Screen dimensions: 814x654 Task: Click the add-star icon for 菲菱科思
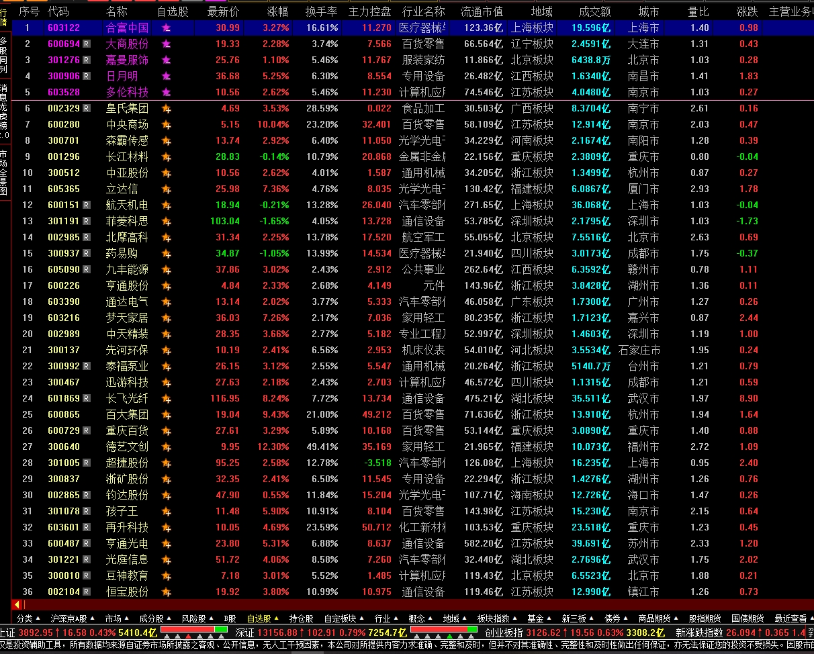point(167,221)
